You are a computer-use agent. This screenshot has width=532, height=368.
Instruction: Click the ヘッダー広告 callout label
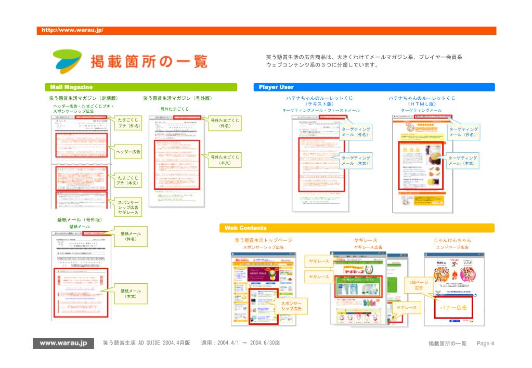click(128, 152)
